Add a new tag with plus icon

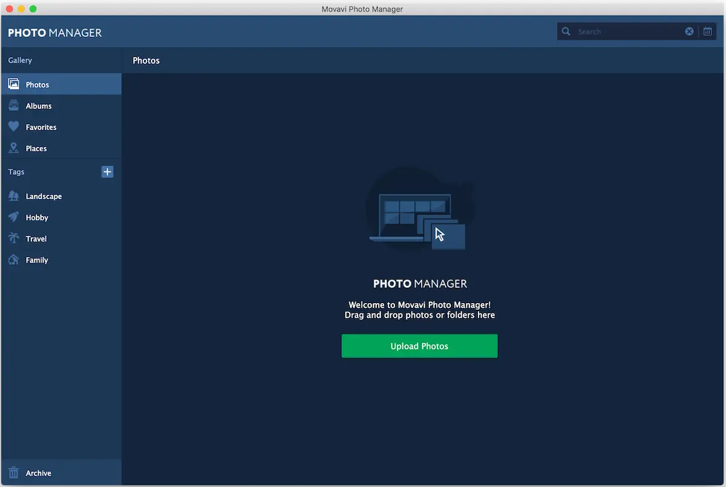point(107,172)
